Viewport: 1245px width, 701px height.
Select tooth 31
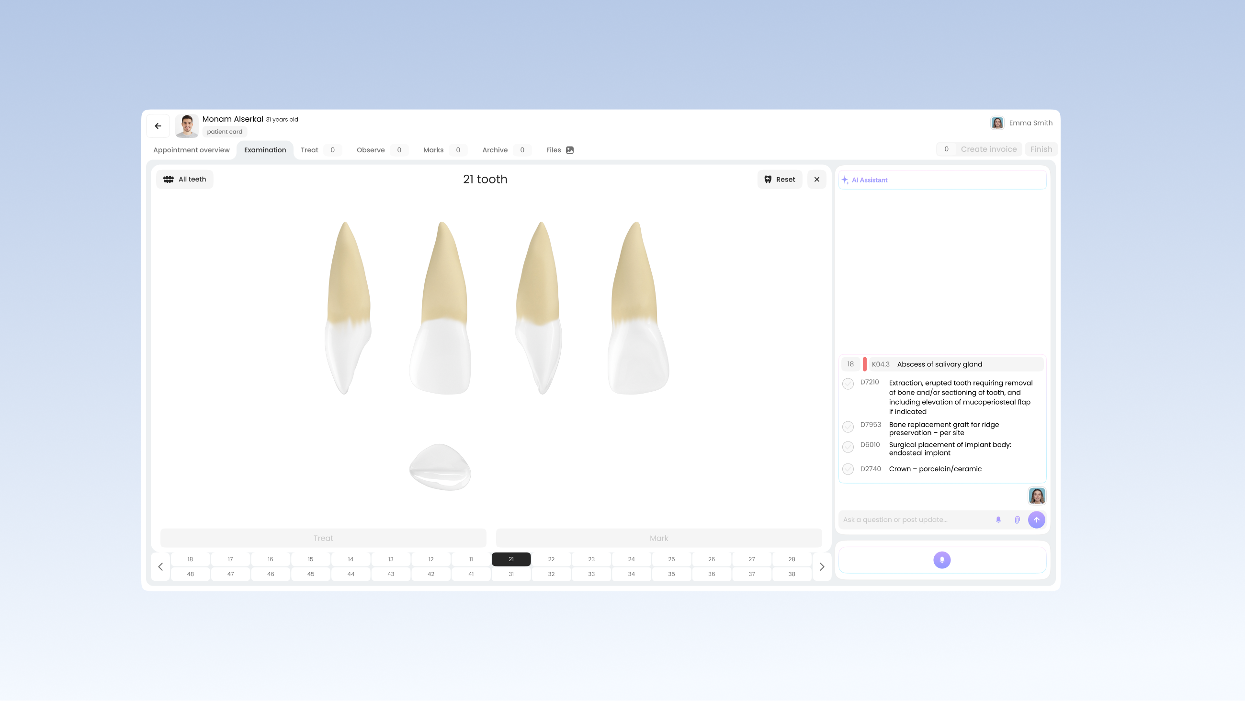(x=511, y=574)
